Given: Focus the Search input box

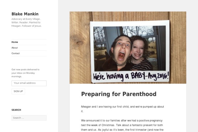Looking at the screenshot, I should 29,118.
